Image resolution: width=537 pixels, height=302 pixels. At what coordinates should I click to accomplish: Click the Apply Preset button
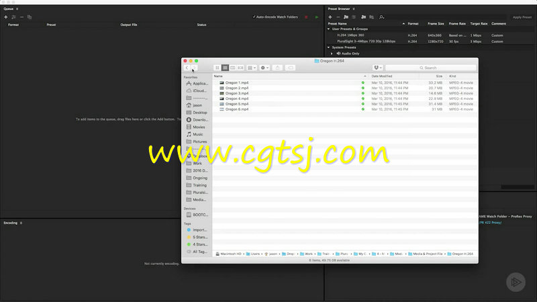click(x=522, y=17)
